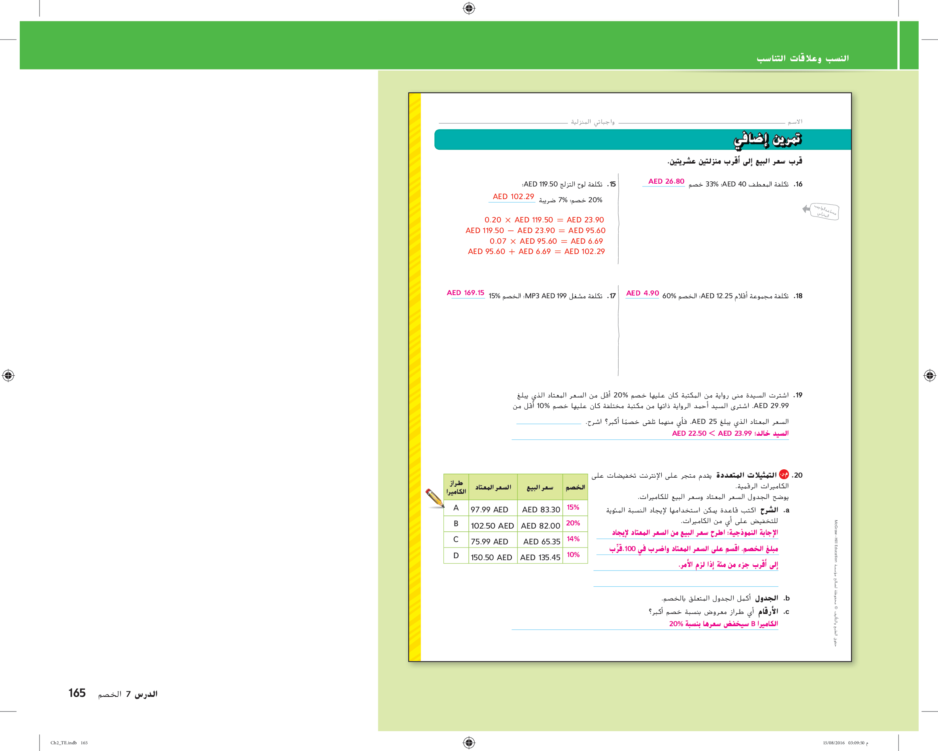Click the Ch2_TE.indb file name footer text
This screenshot has height=751, width=938.
(x=64, y=743)
